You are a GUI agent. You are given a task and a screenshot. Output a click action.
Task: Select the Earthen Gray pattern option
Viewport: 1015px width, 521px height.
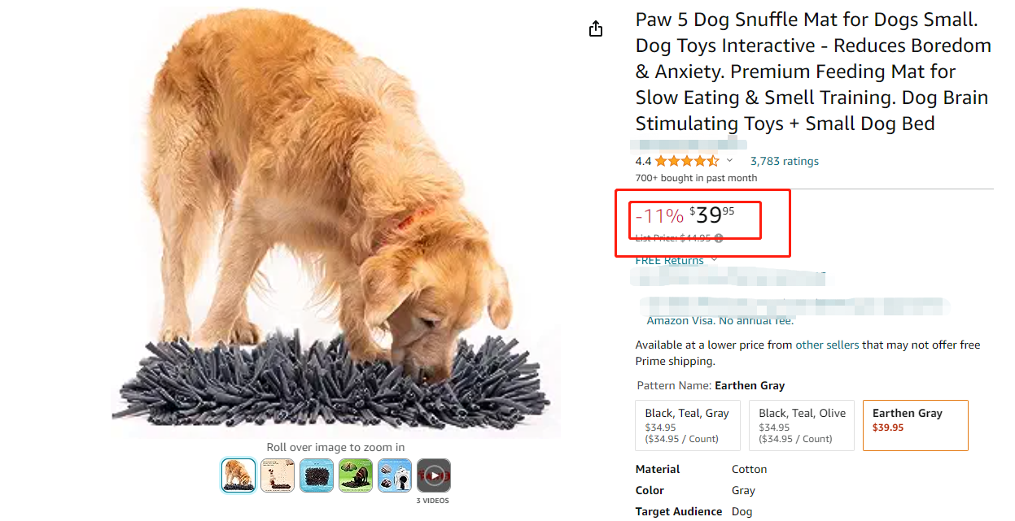pos(915,425)
